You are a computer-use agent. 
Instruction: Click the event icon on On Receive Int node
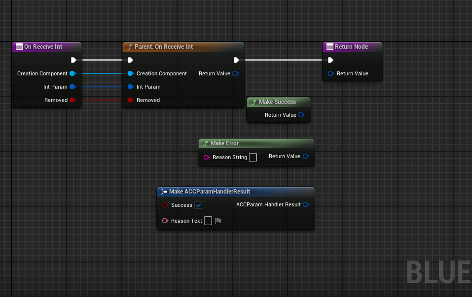click(19, 46)
